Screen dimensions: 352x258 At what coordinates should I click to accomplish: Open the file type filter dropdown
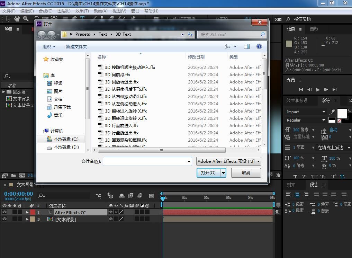[x=228, y=161]
